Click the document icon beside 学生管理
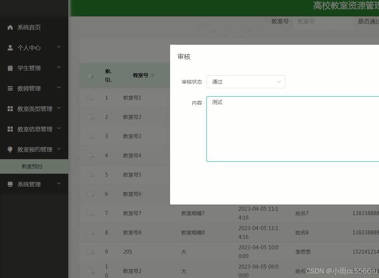 point(10,68)
